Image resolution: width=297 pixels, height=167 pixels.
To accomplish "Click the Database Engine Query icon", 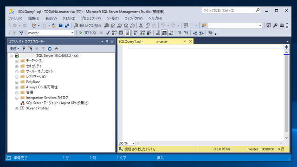I will [x=107, y=25].
